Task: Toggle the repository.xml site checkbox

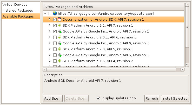Action: pos(50,13)
